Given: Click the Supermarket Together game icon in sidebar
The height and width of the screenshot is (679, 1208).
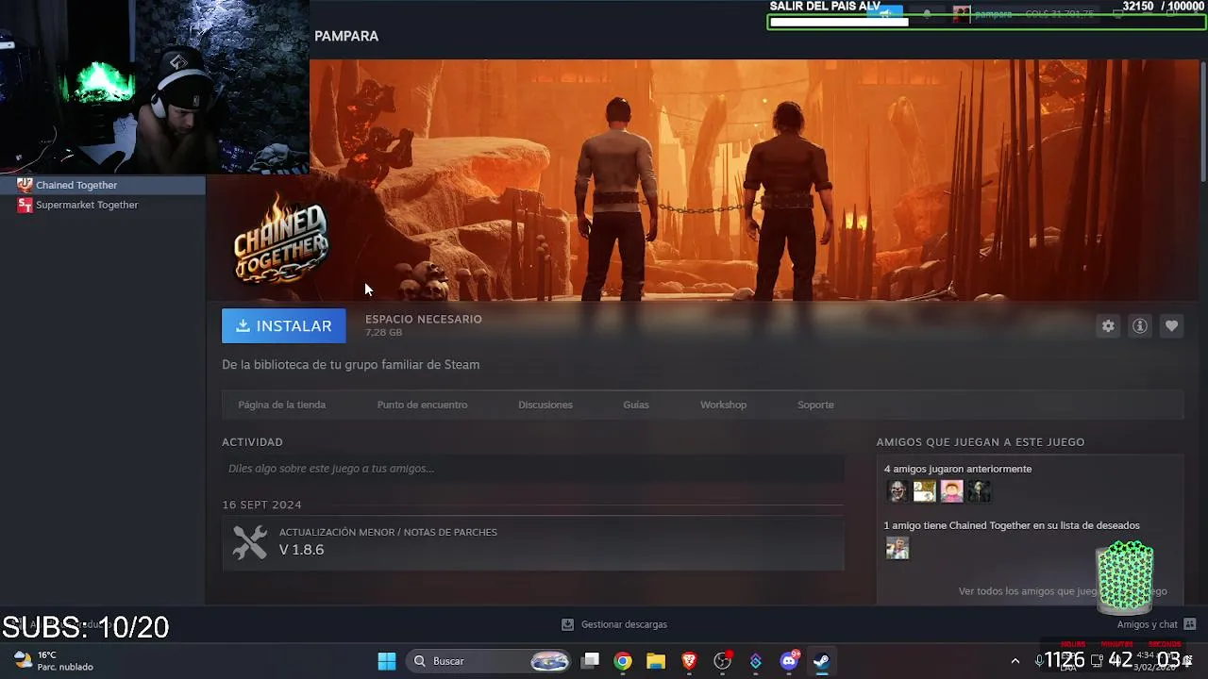Looking at the screenshot, I should 25,205.
